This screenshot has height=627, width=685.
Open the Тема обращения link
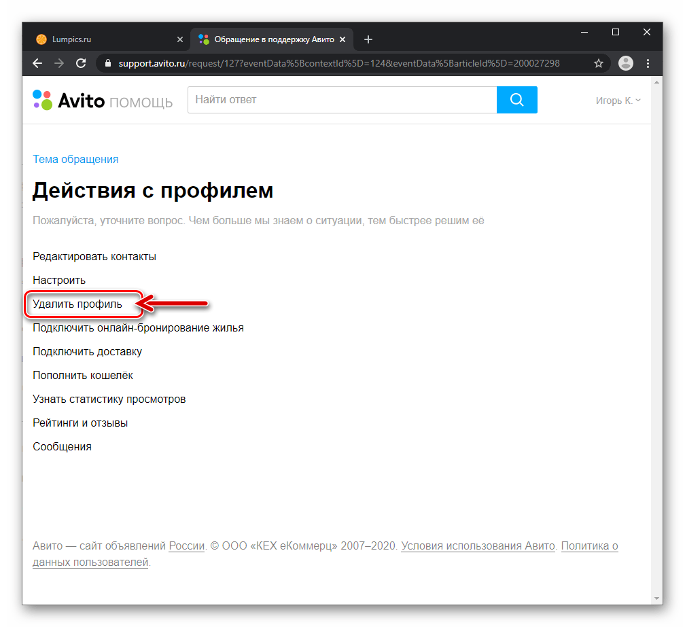click(x=75, y=159)
